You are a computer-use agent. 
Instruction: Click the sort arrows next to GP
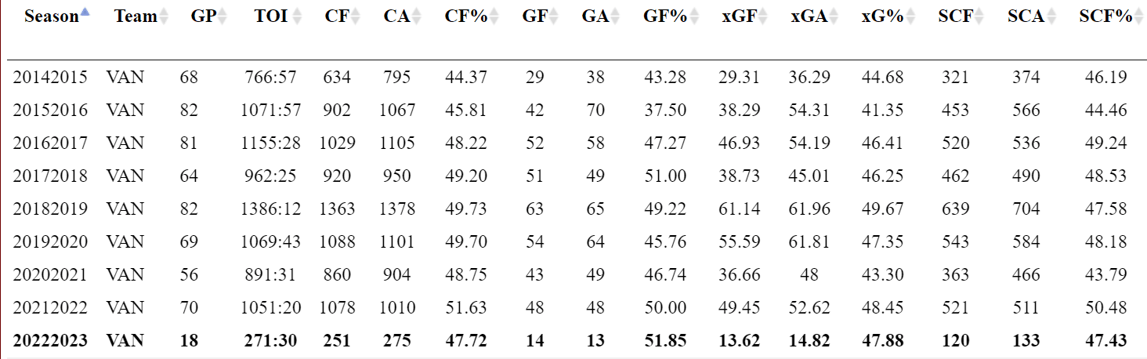(x=223, y=17)
